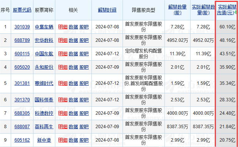Open 明细 for 中国东航 row
The width and height of the screenshot is (239, 147).
[x=63, y=54]
